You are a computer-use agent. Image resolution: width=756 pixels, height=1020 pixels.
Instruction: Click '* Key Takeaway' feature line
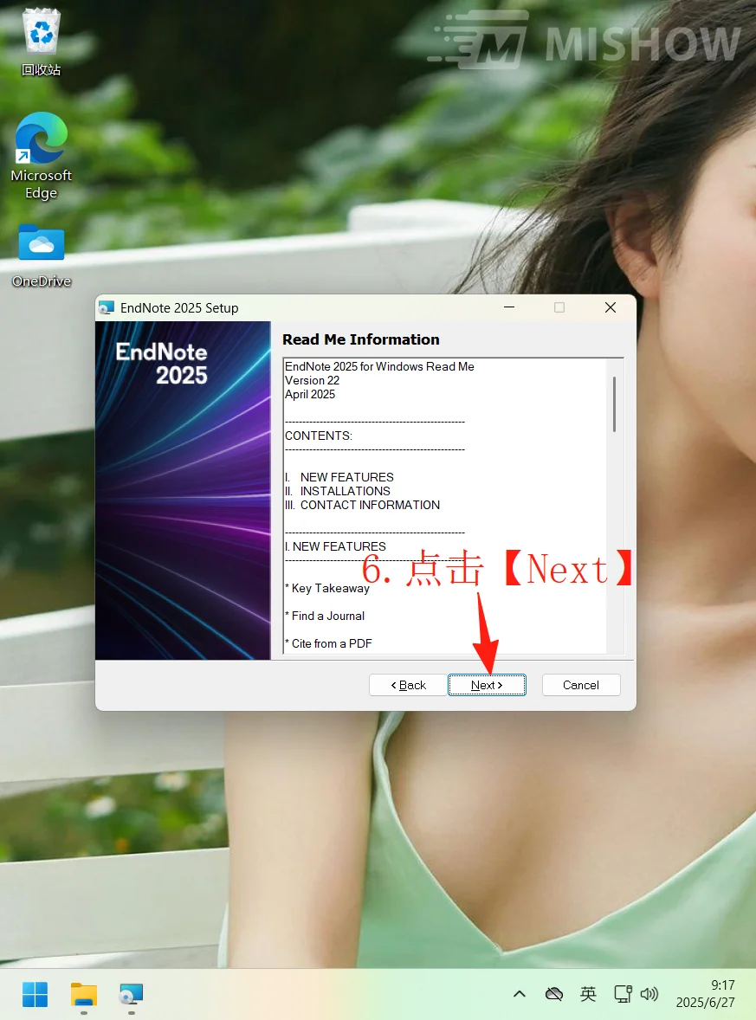pos(327,588)
